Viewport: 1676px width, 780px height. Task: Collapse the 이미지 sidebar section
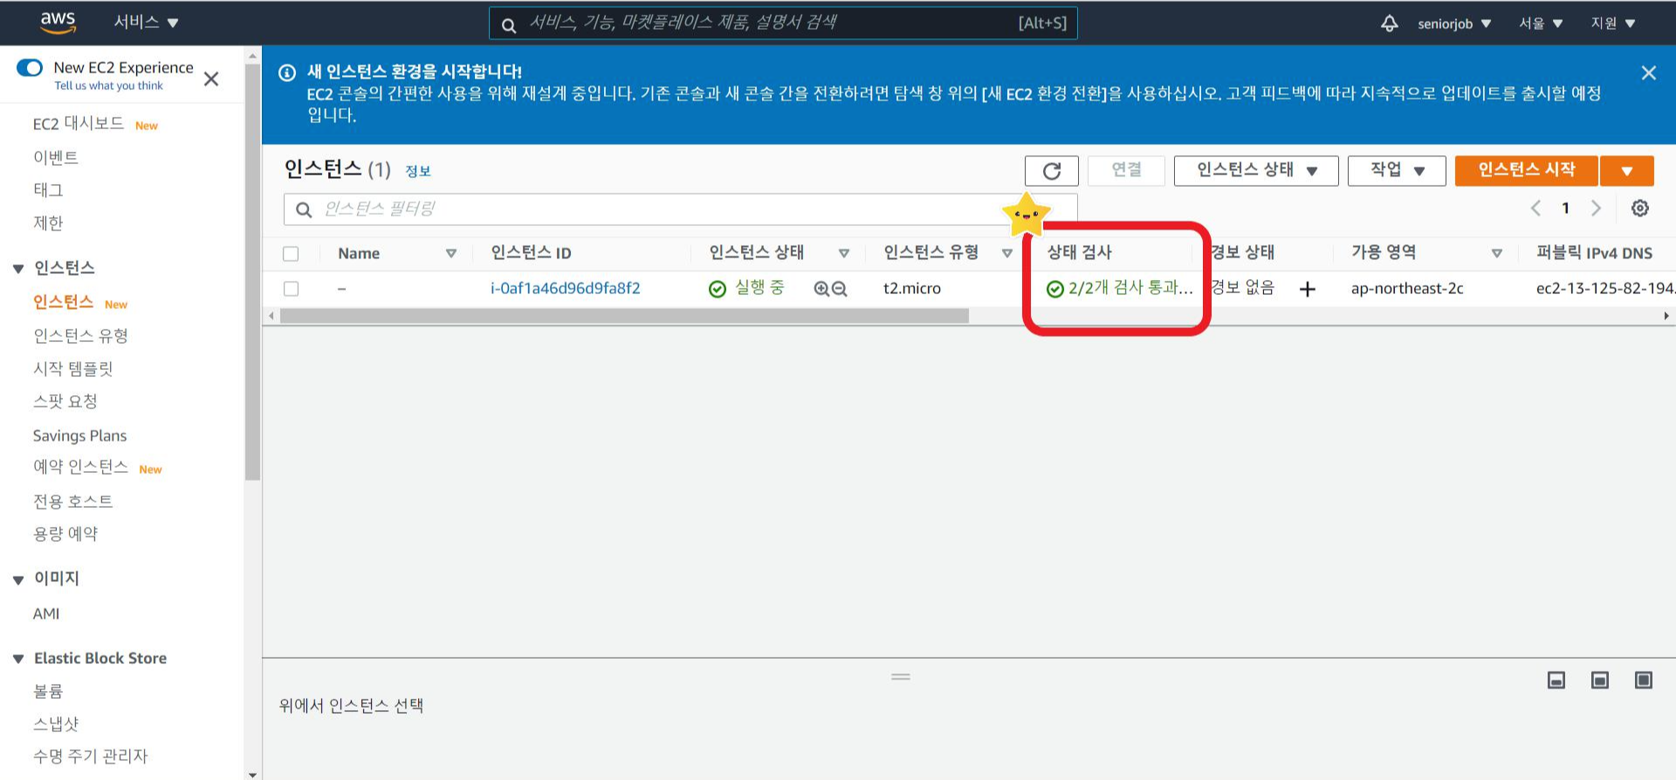18,579
